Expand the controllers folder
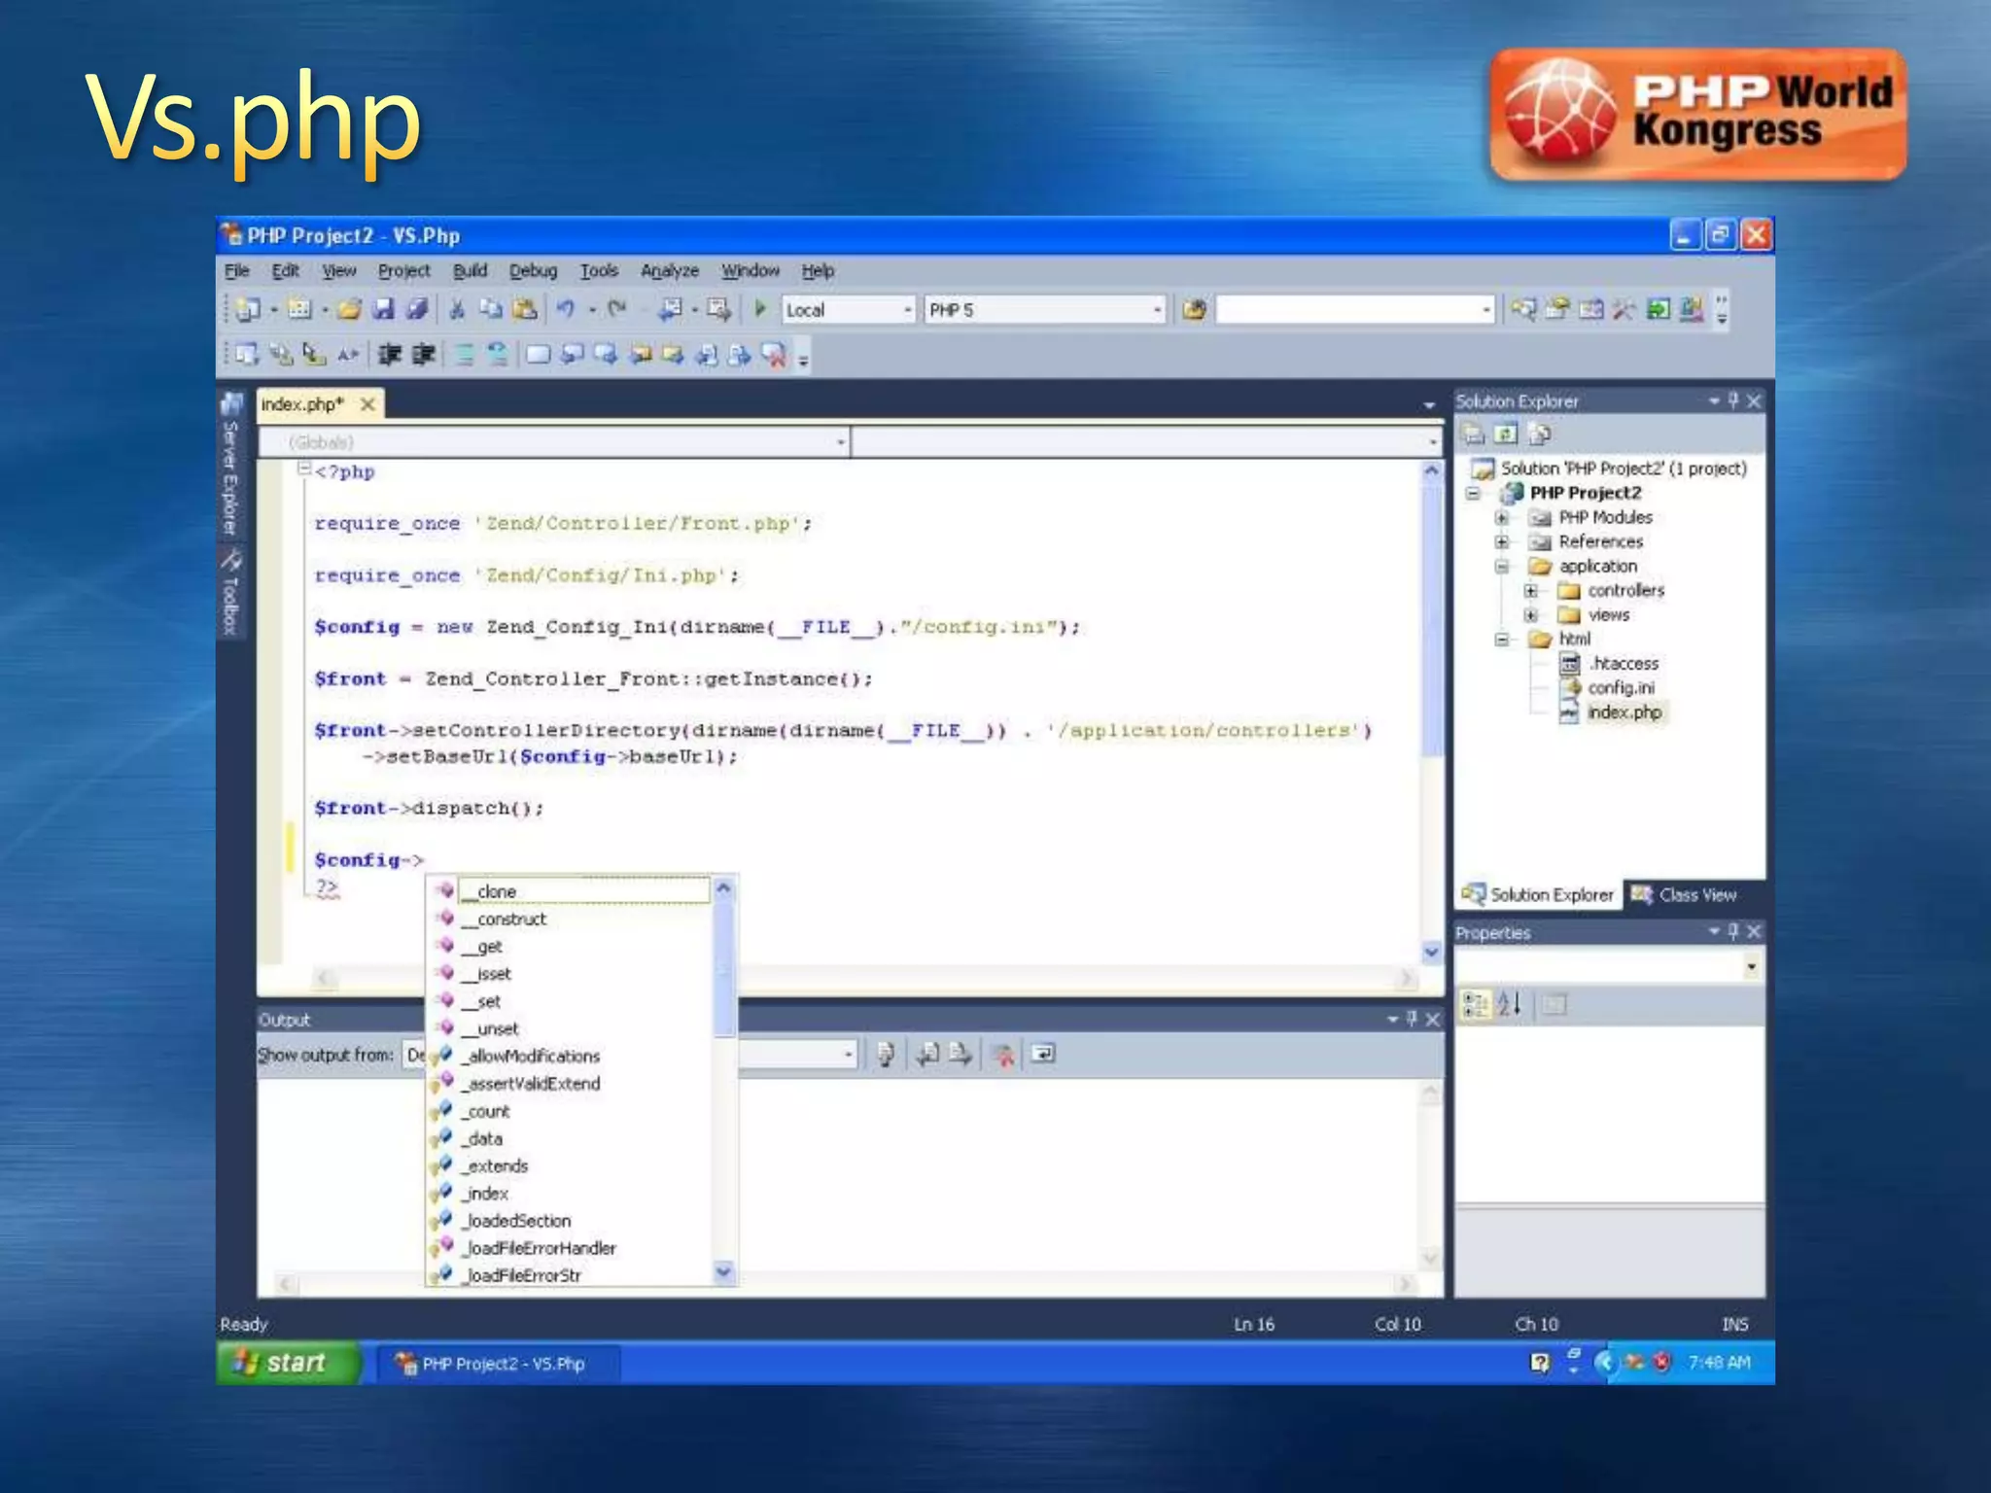 click(1530, 590)
